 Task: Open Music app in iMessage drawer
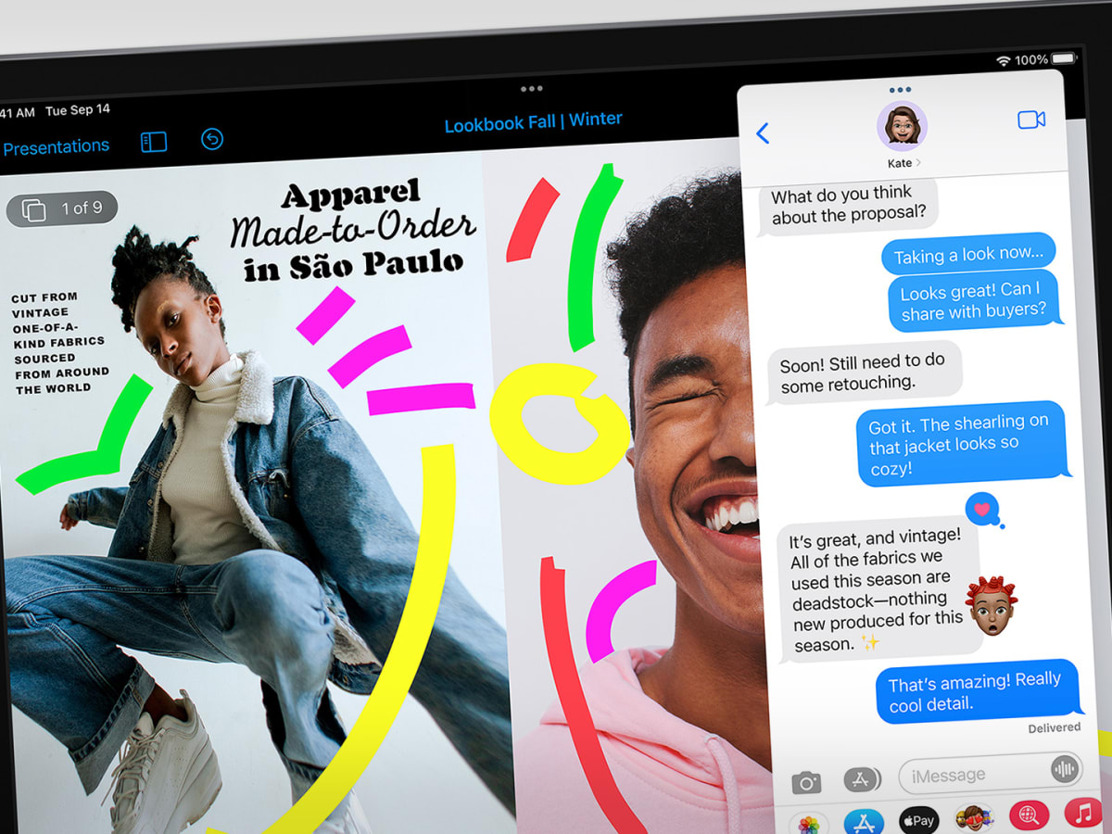click(1083, 813)
